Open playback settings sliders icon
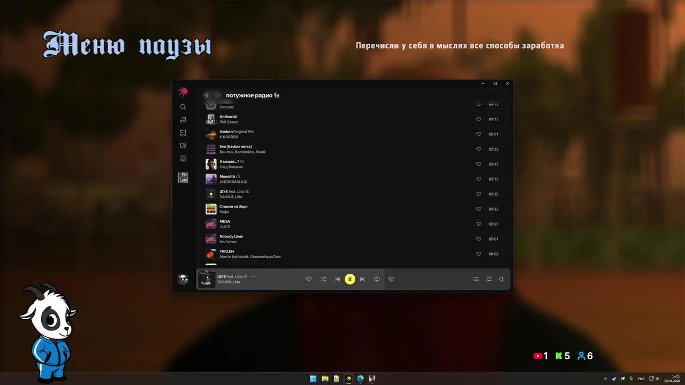The width and height of the screenshot is (685, 385). pyautogui.click(x=489, y=279)
